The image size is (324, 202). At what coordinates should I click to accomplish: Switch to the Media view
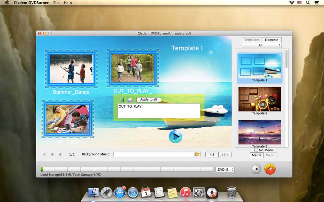pyautogui.click(x=256, y=155)
